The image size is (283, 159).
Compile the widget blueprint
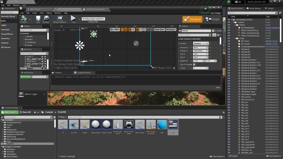[24, 19]
